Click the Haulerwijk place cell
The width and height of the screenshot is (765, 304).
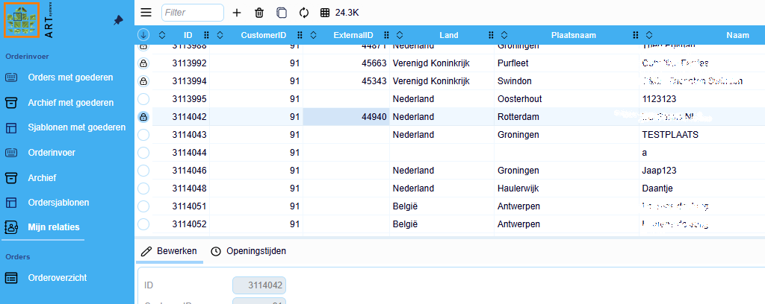tap(567, 189)
